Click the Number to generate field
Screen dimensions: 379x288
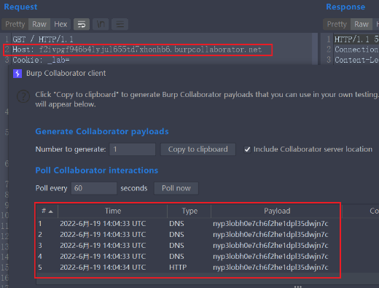tap(133, 149)
